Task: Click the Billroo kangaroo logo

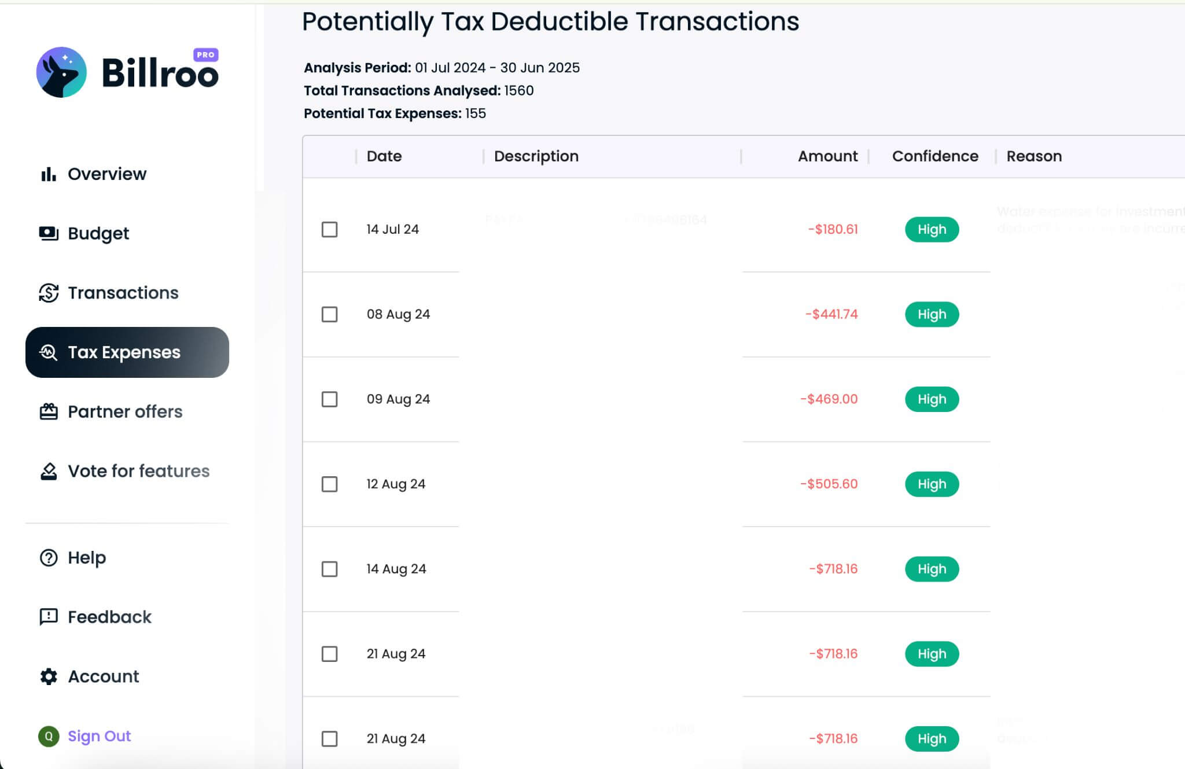Action: 61,72
